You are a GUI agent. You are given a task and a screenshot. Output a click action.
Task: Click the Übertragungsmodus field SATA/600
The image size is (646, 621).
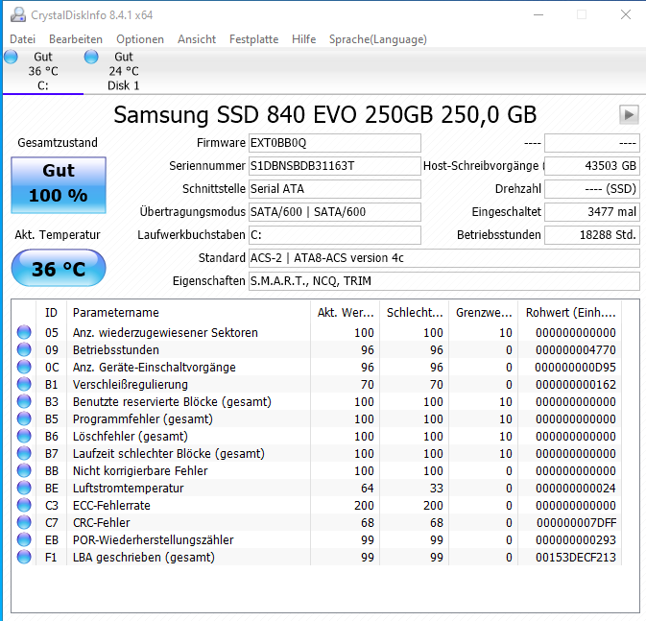[335, 212]
